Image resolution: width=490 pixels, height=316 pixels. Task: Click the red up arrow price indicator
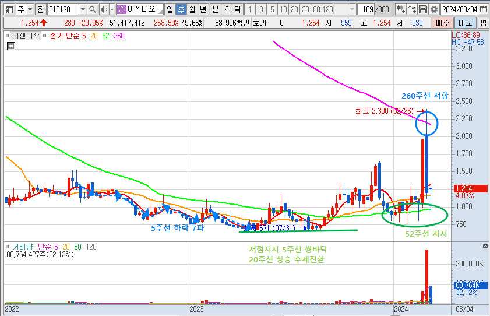click(x=44, y=23)
